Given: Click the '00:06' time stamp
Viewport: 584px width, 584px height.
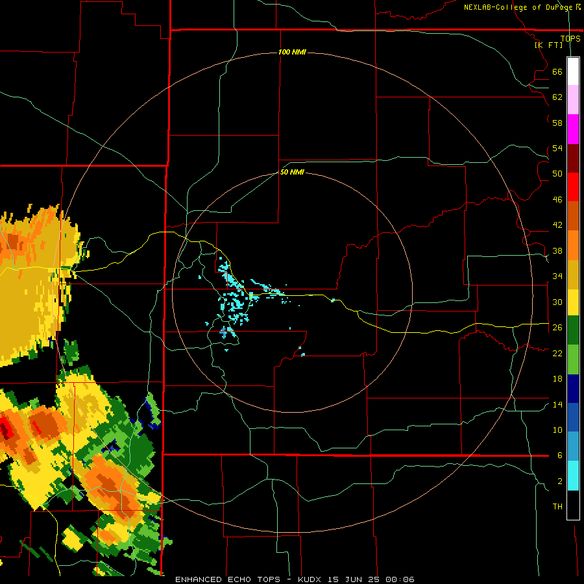Looking at the screenshot, I should click(x=400, y=579).
